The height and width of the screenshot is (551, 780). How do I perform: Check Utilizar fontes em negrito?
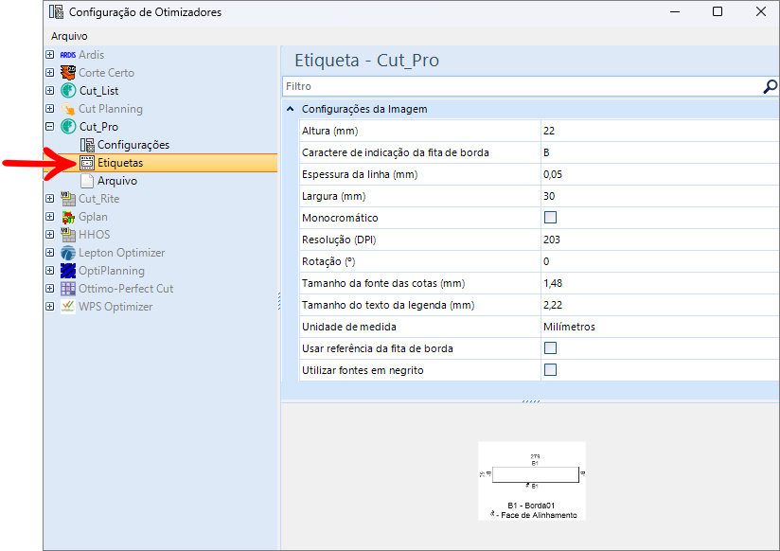550,370
